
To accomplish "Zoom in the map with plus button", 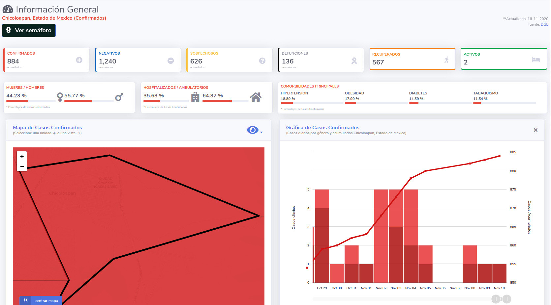I will pos(22,157).
